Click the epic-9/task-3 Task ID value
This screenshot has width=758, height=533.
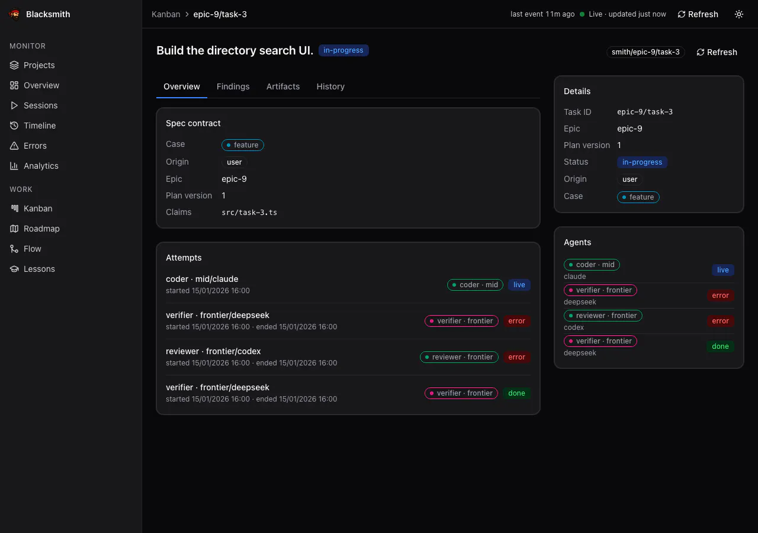click(645, 112)
